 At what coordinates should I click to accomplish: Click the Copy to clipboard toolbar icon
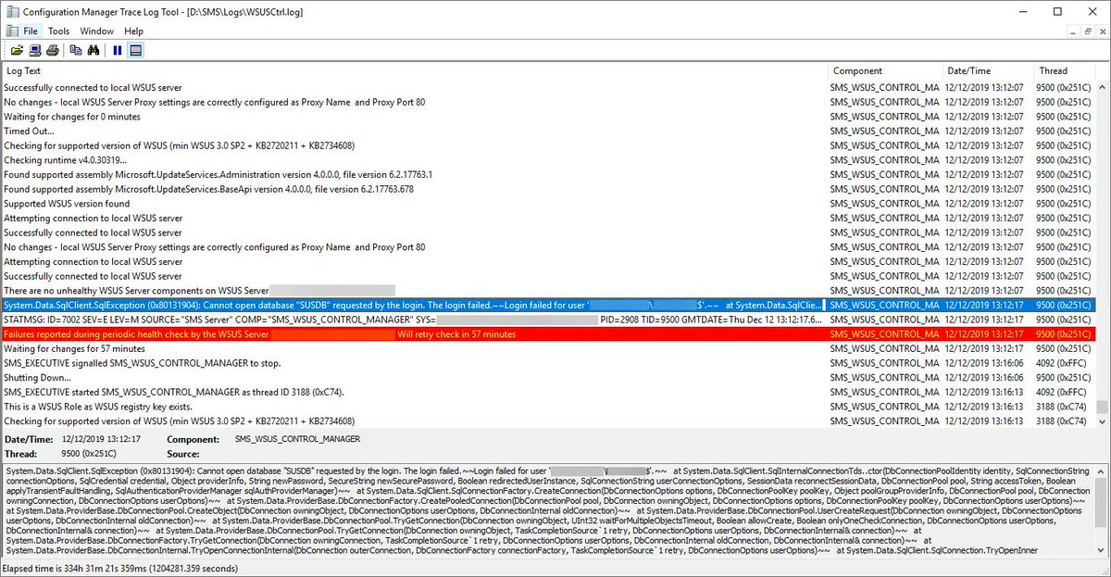pos(76,50)
